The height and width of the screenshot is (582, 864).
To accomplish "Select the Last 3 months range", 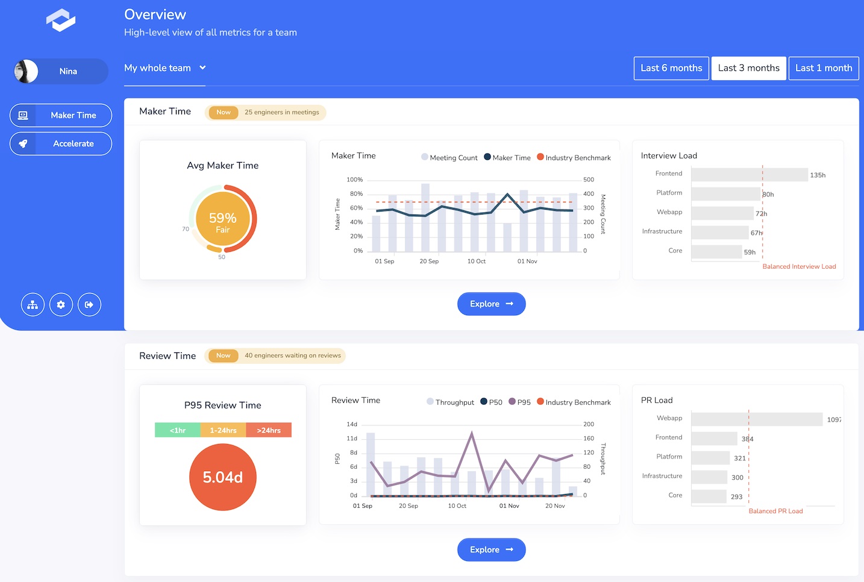I will point(748,68).
